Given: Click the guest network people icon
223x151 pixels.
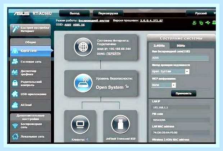Looking at the screenshot, I should pyautogui.click(x=15, y=61).
